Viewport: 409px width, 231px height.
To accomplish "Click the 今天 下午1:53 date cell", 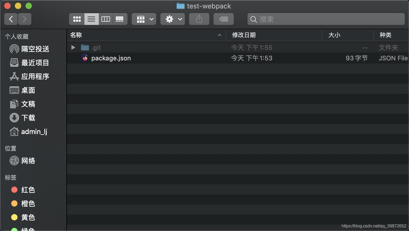I will pyautogui.click(x=252, y=58).
